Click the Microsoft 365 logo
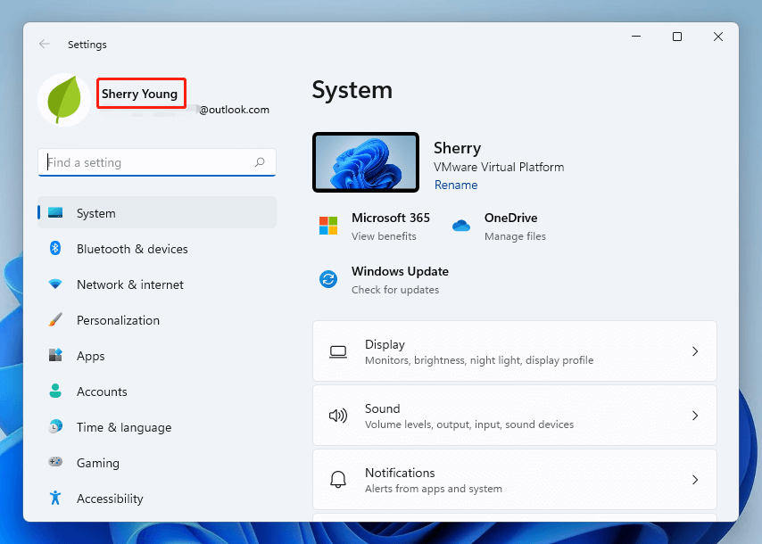 tap(327, 226)
